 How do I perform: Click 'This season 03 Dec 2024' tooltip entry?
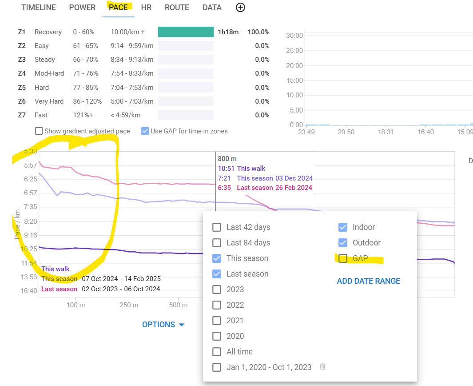point(275,178)
